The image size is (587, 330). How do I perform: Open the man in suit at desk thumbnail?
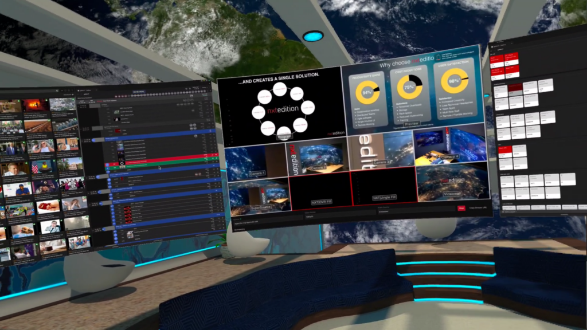[50, 226]
